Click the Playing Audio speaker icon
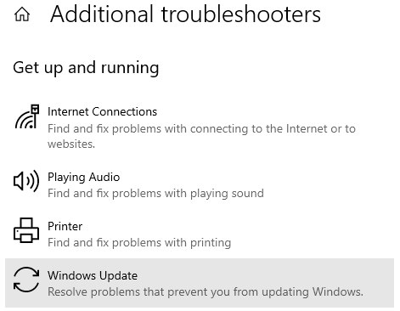400x311 pixels. point(26,181)
